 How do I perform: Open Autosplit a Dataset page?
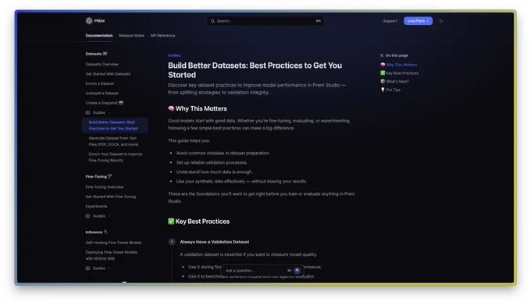(102, 94)
